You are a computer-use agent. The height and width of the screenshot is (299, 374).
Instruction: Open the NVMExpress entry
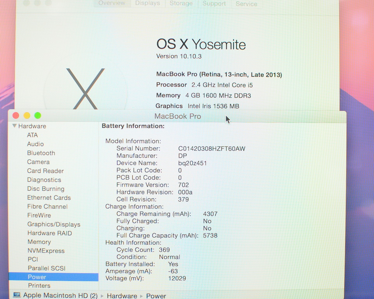tap(46, 251)
